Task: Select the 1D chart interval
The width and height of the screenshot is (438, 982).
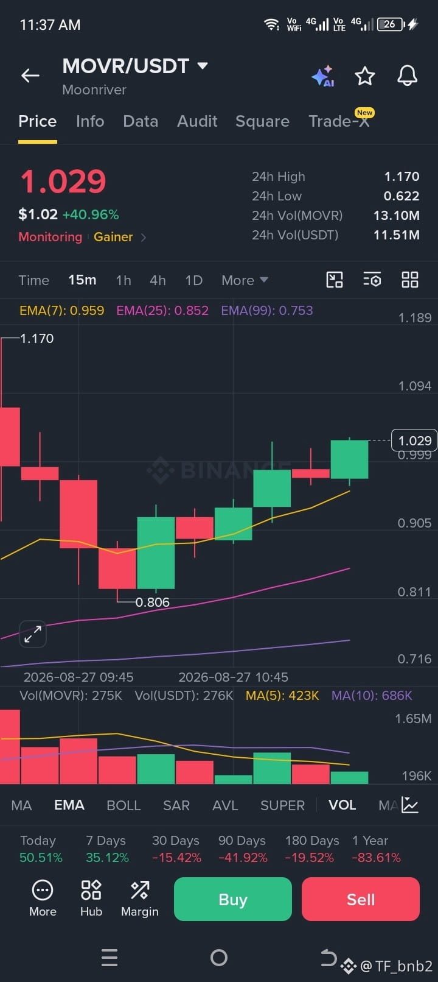Action: click(193, 280)
